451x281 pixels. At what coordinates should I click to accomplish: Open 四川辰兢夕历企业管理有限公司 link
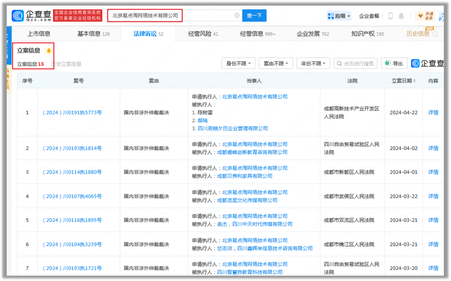click(x=233, y=128)
